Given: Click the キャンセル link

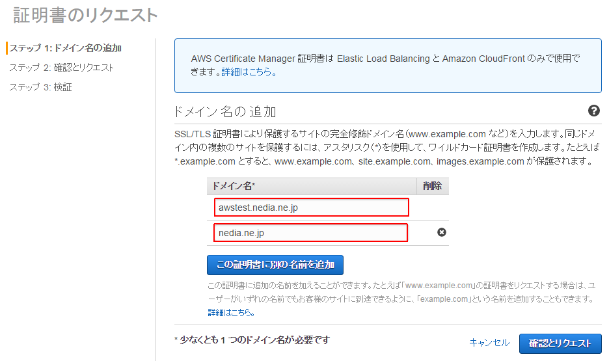Looking at the screenshot, I should pyautogui.click(x=489, y=342).
